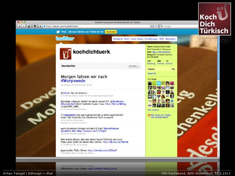Click the orange RSS feed icon in sidebar
Screen dimensions: 235x176
149,115
